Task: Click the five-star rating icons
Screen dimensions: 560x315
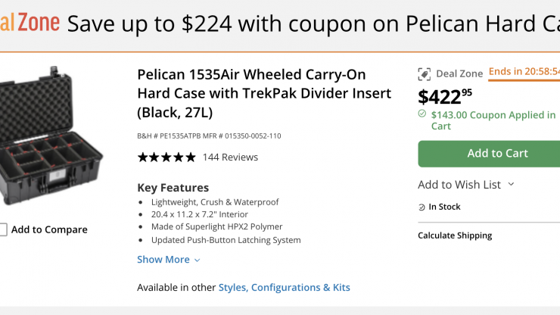Action: pos(166,157)
